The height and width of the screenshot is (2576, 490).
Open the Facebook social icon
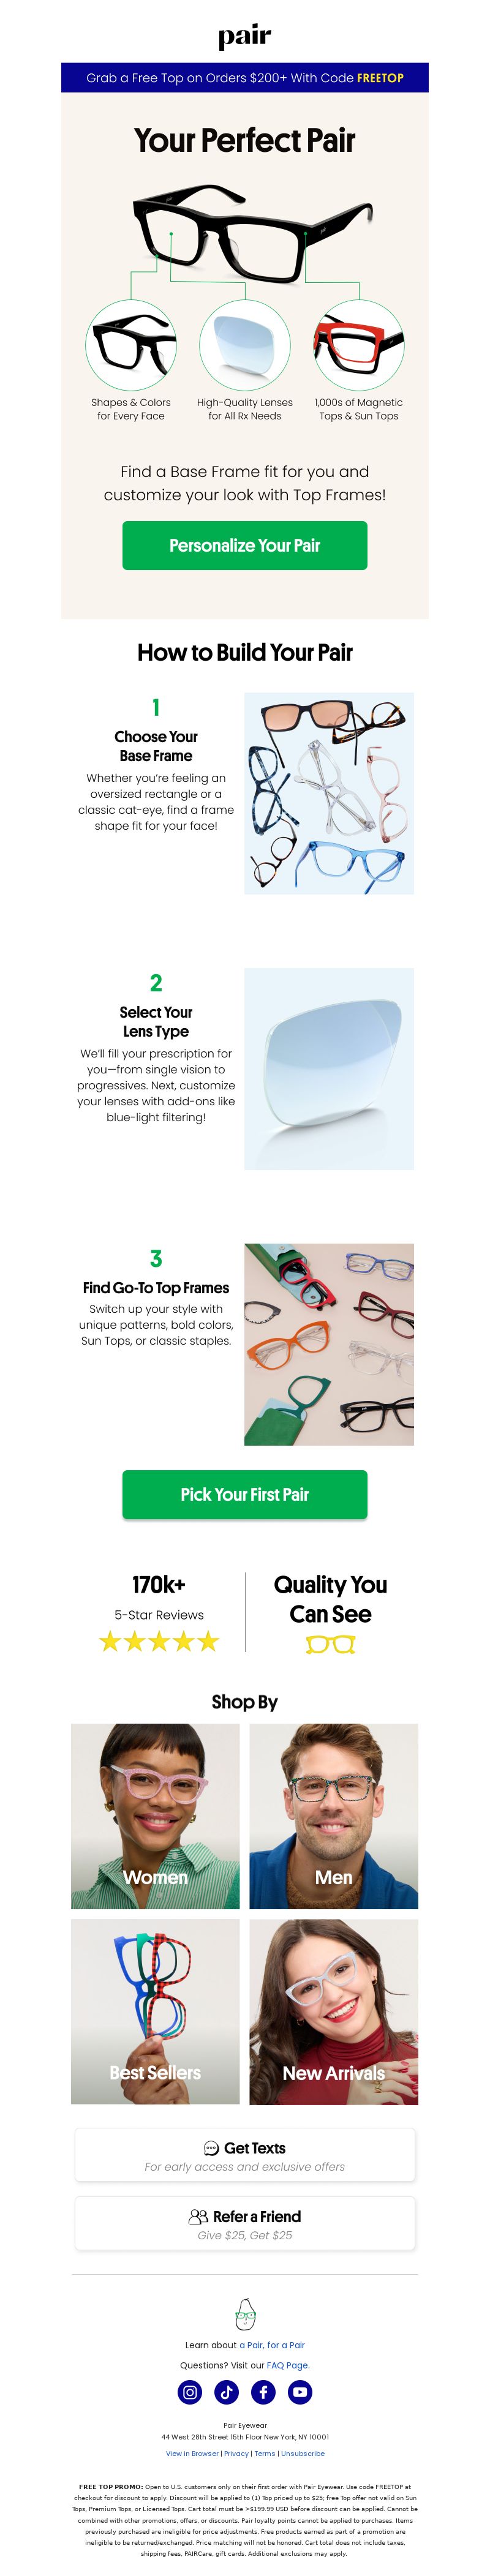coord(263,2392)
